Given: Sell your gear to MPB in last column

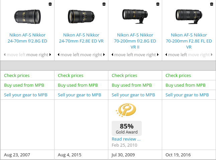Looking at the screenshot, I should pyautogui.click(x=187, y=95).
